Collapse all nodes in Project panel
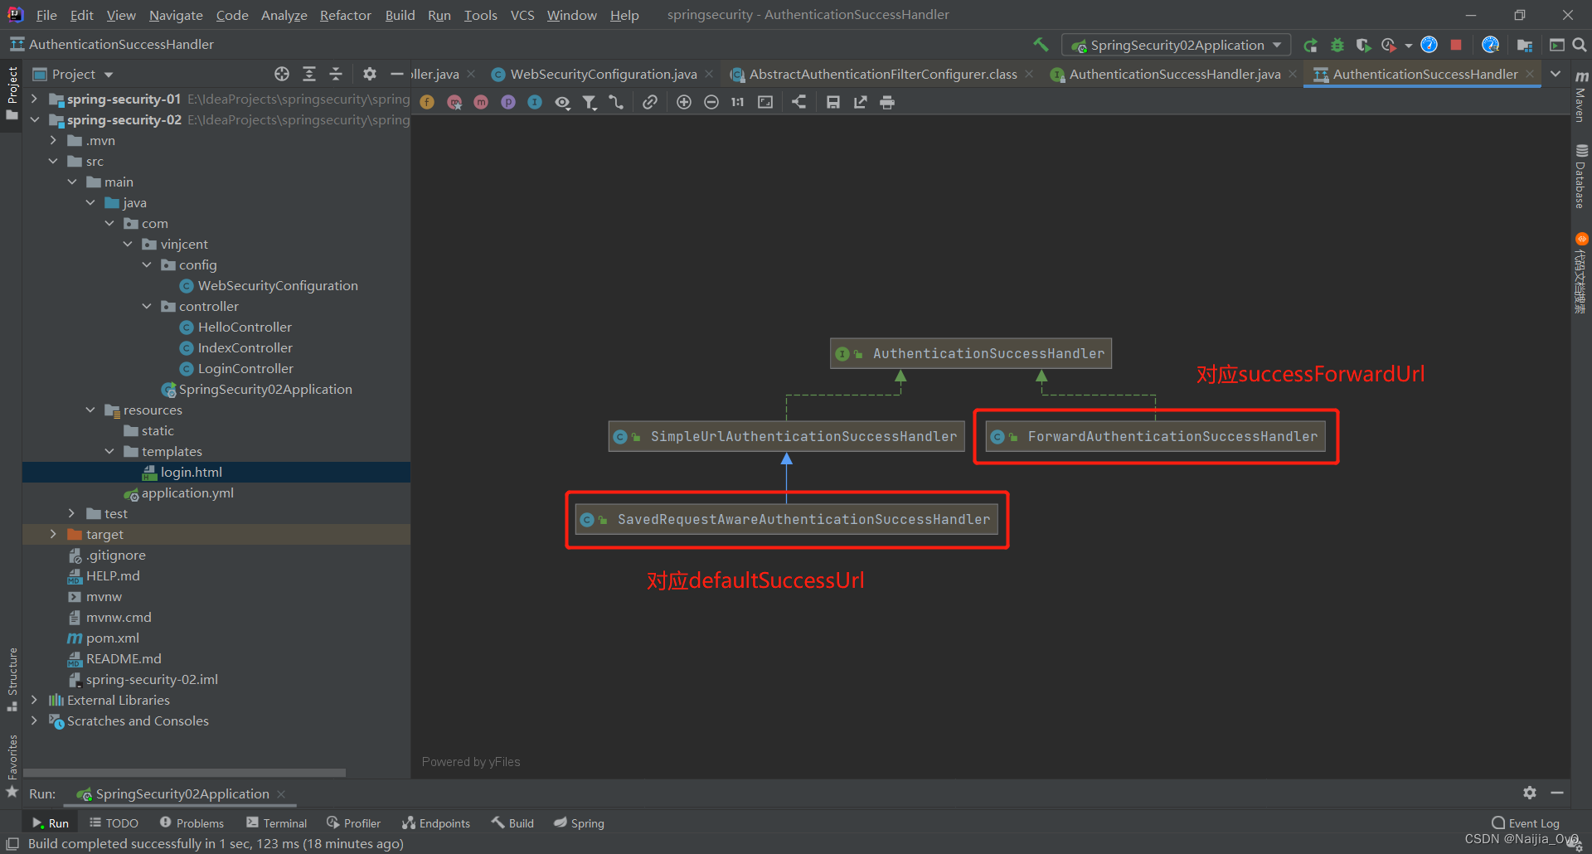The image size is (1592, 854). (x=336, y=74)
